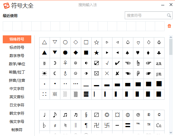Click the magnifier search icon

point(169,15)
